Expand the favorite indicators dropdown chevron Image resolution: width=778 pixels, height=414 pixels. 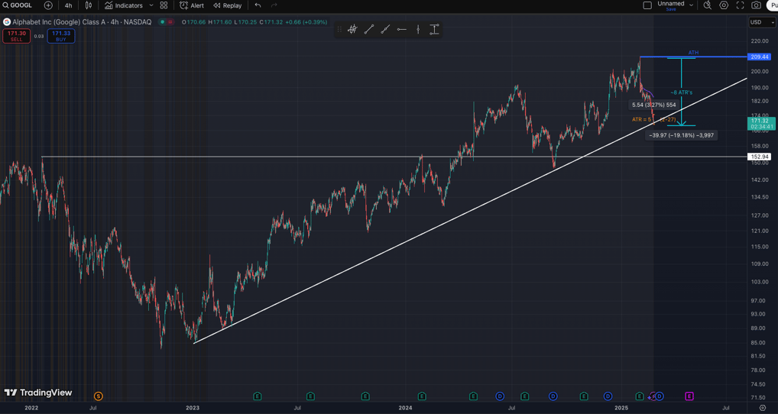pos(151,5)
